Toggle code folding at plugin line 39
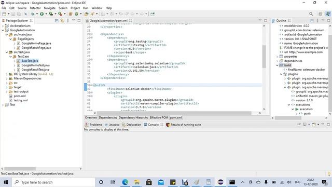 (92, 96)
